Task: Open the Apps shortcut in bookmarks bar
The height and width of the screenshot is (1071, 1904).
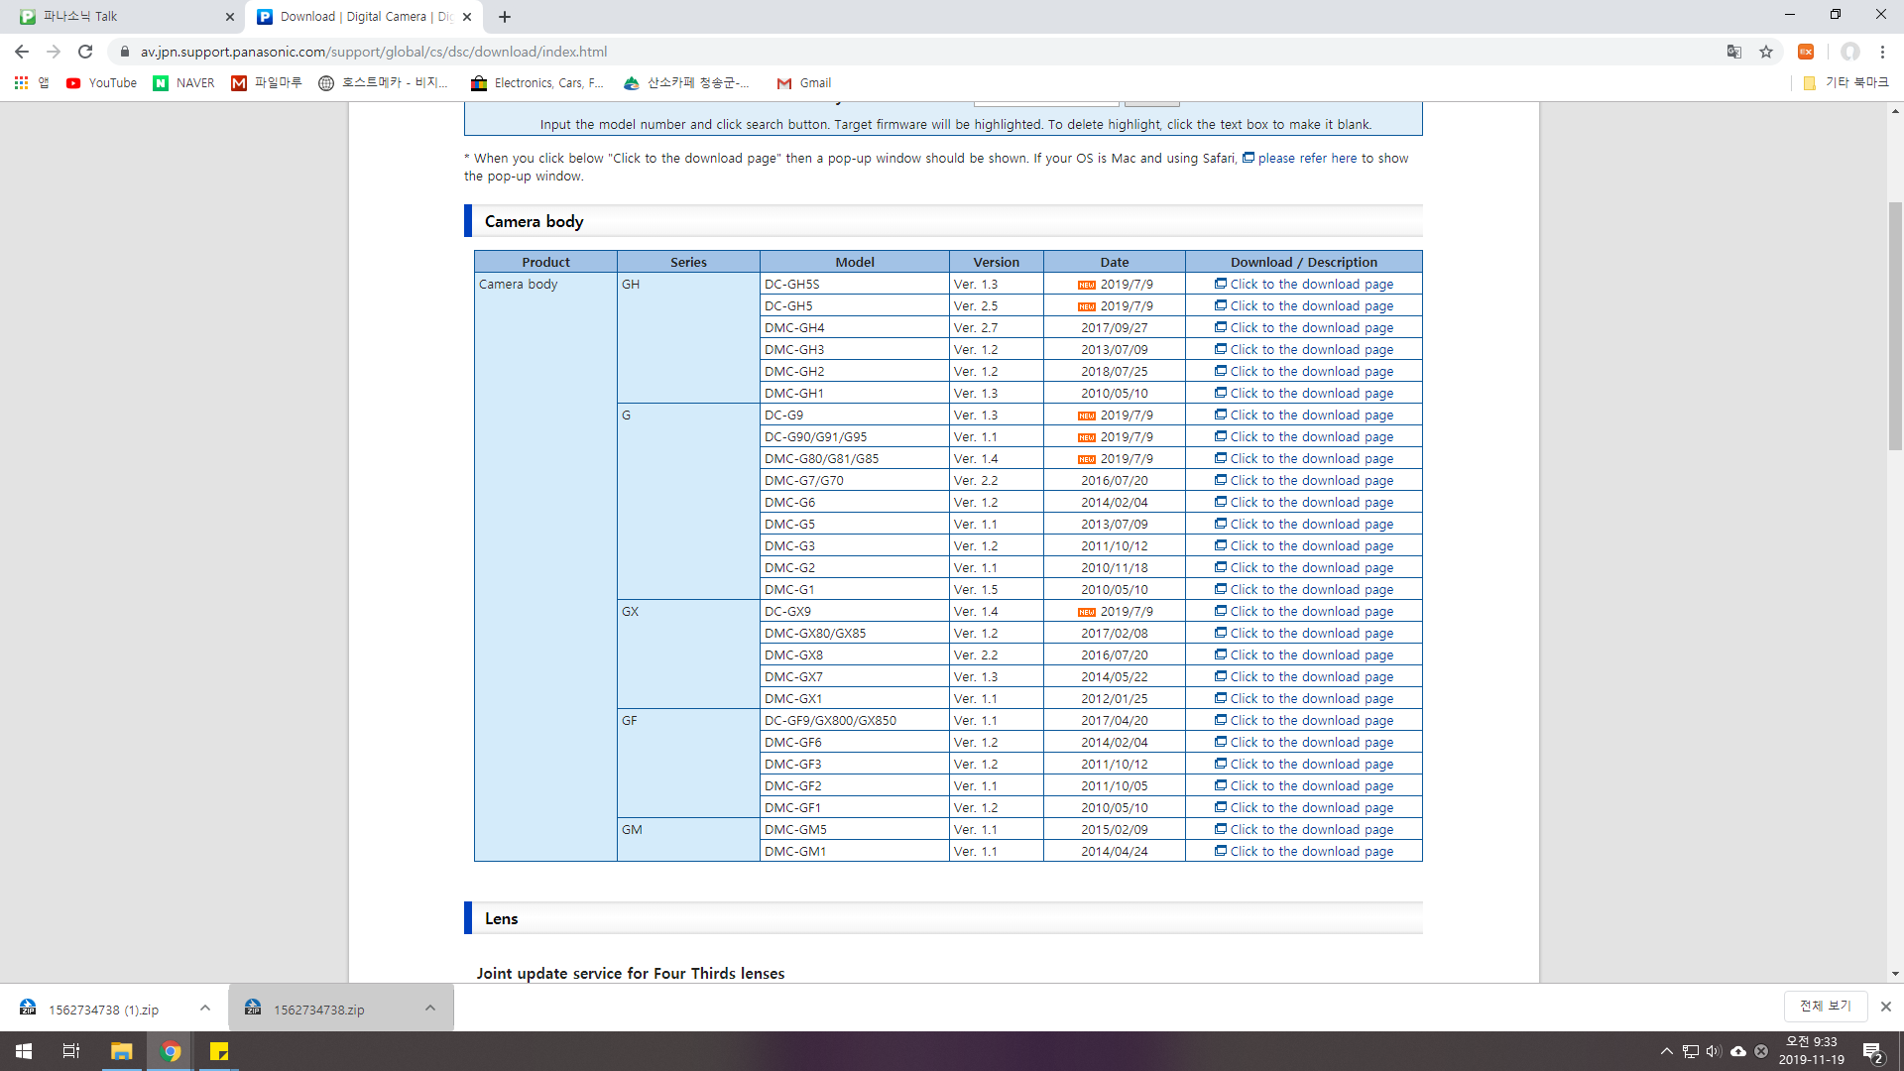Action: [x=32, y=83]
